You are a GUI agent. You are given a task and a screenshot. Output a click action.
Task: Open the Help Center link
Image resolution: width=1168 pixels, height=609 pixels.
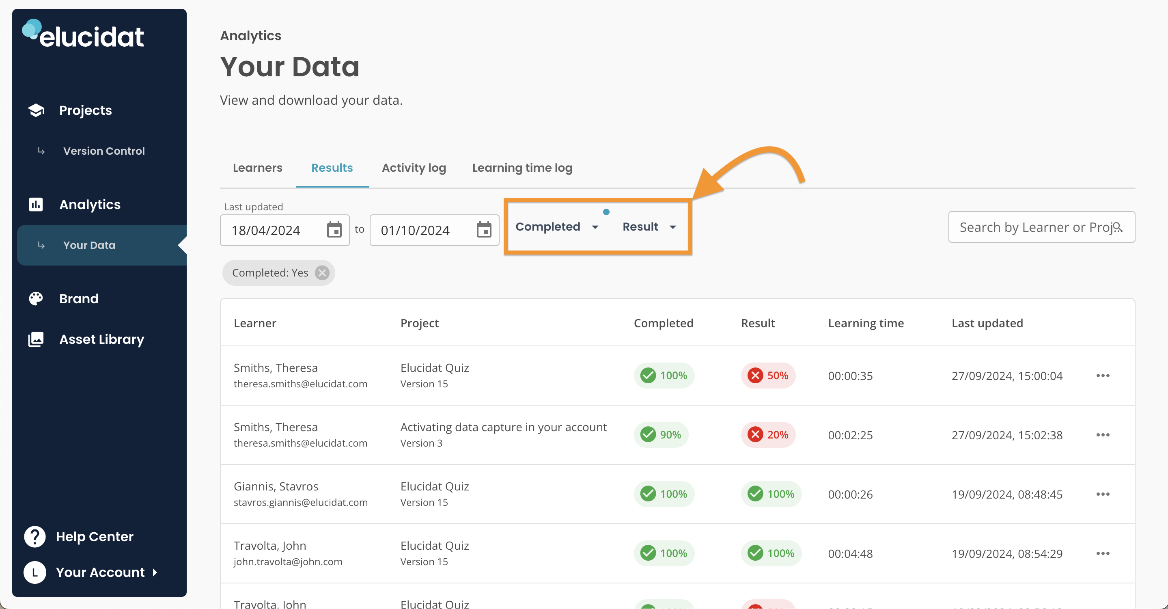pos(95,536)
